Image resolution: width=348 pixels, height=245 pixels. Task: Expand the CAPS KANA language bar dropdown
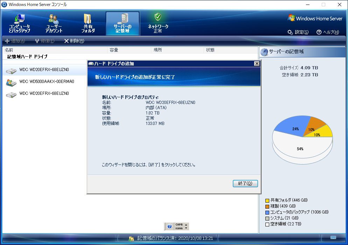point(186,228)
